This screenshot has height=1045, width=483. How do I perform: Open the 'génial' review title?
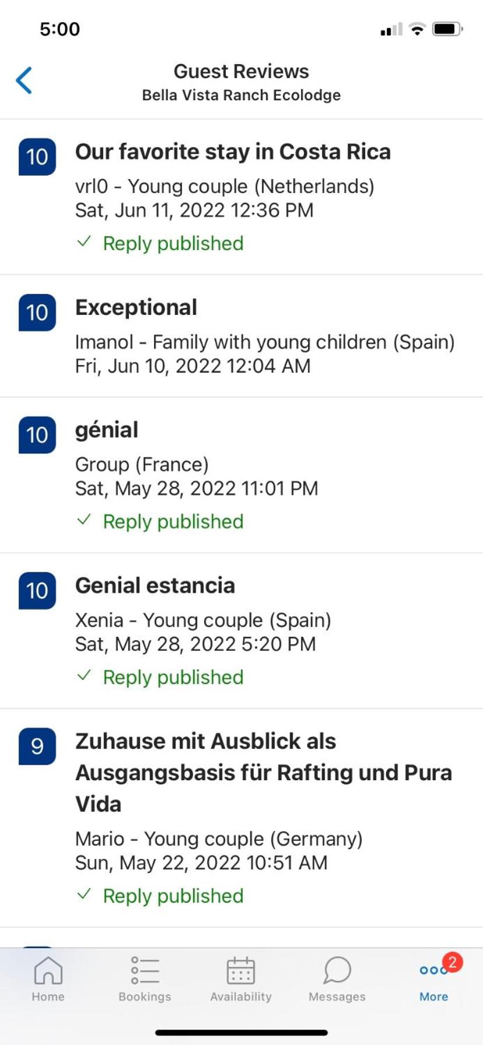click(107, 430)
